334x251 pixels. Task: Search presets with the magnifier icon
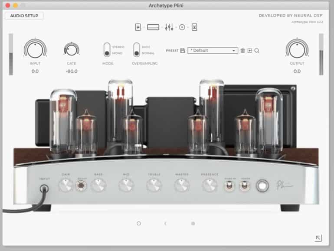click(257, 51)
